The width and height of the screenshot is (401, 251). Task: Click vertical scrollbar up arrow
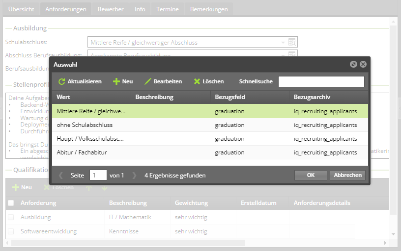(x=393, y=22)
